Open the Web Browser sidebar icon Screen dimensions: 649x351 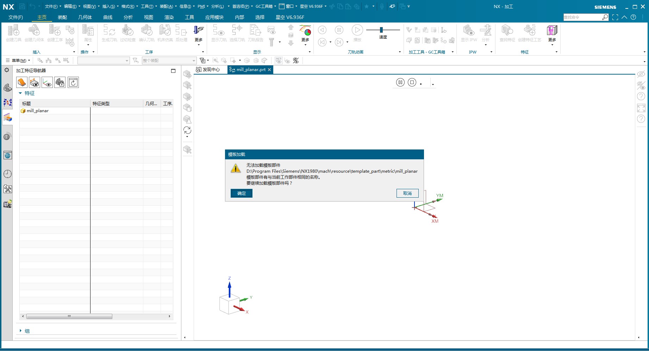coord(7,155)
